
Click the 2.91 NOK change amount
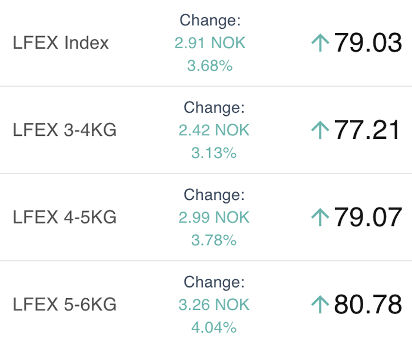click(x=210, y=43)
